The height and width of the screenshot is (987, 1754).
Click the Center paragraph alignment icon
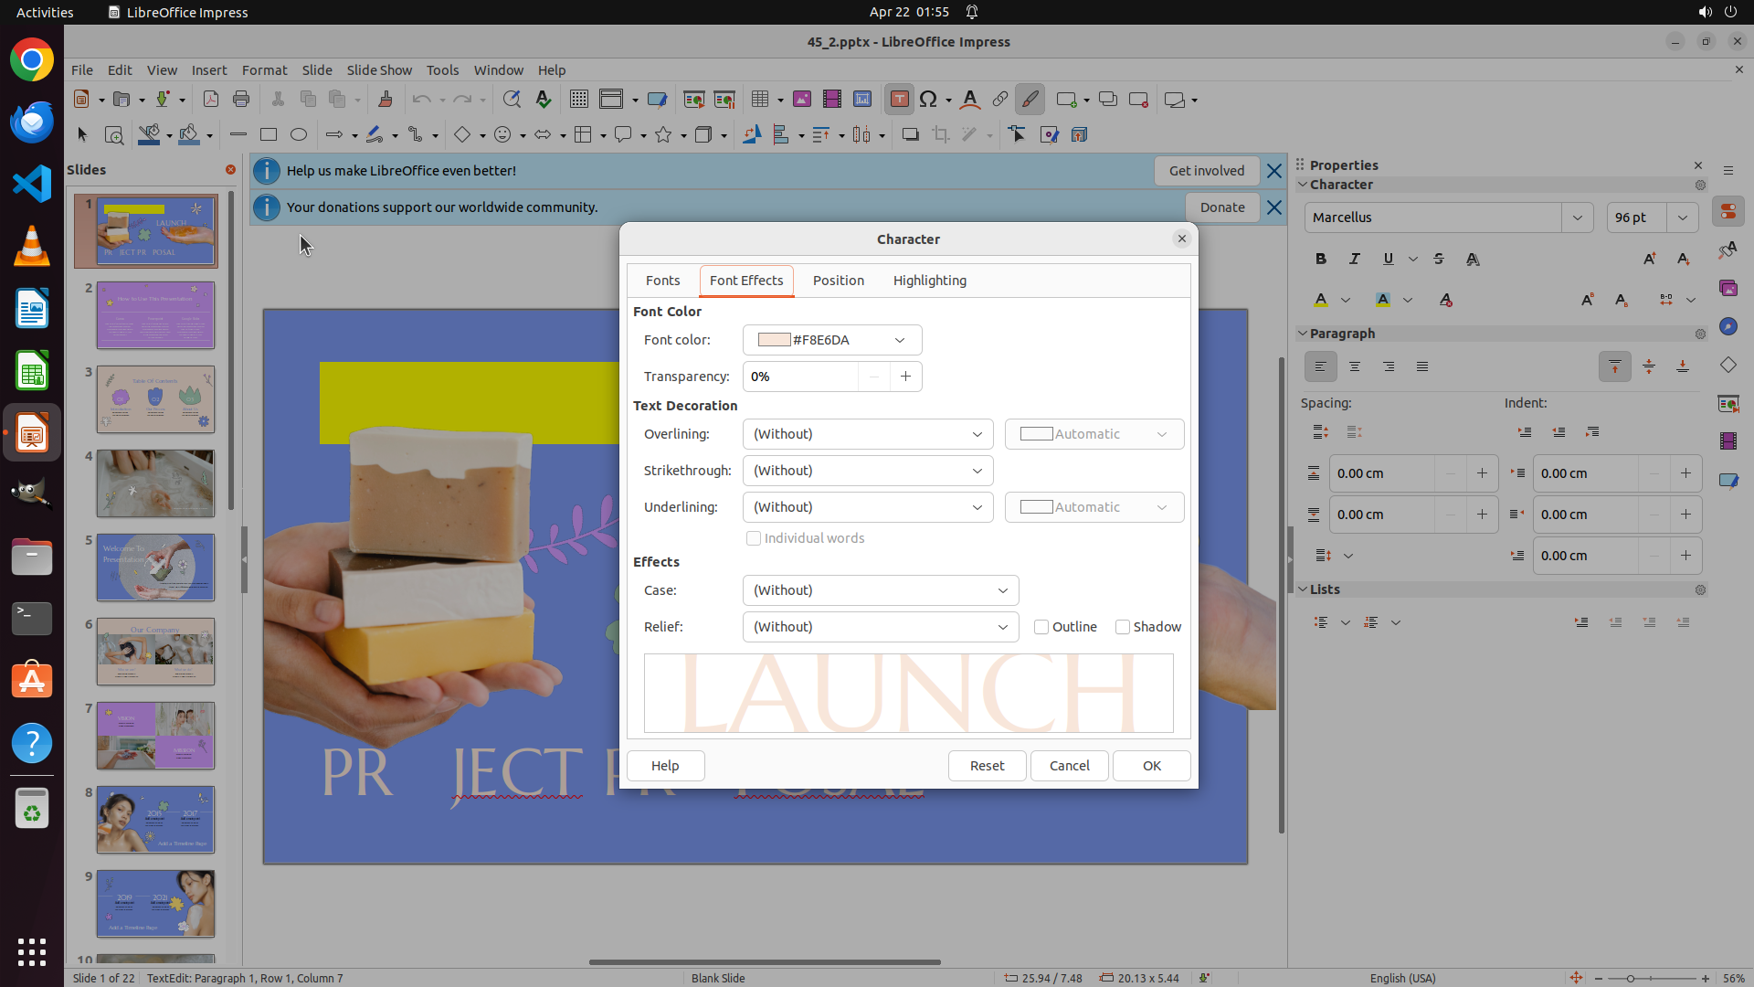pyautogui.click(x=1354, y=366)
